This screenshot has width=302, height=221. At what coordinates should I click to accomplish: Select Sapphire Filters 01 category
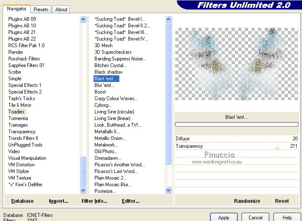[x=26, y=65]
